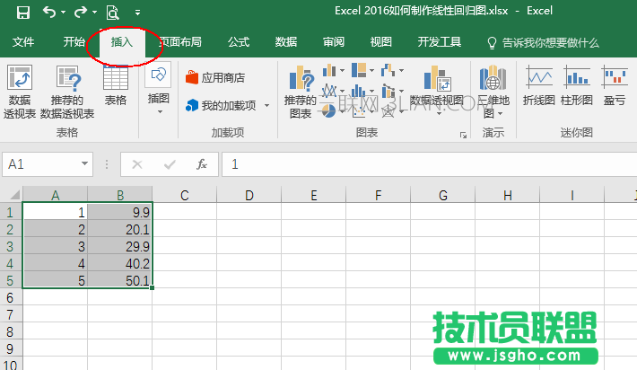Viewport: 637px width, 370px height.
Task: Switch to the 开始 (Home) tab
Action: (x=74, y=42)
